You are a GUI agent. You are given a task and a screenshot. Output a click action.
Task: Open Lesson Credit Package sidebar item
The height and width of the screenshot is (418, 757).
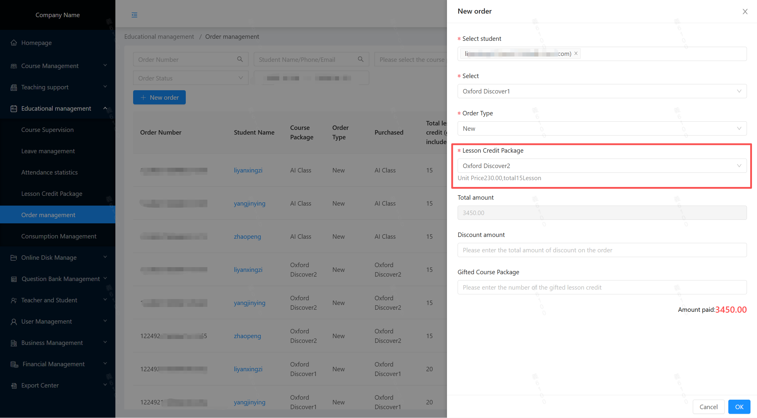tap(52, 193)
